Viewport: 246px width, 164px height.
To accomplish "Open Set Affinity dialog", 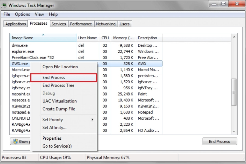I will [x=54, y=127].
